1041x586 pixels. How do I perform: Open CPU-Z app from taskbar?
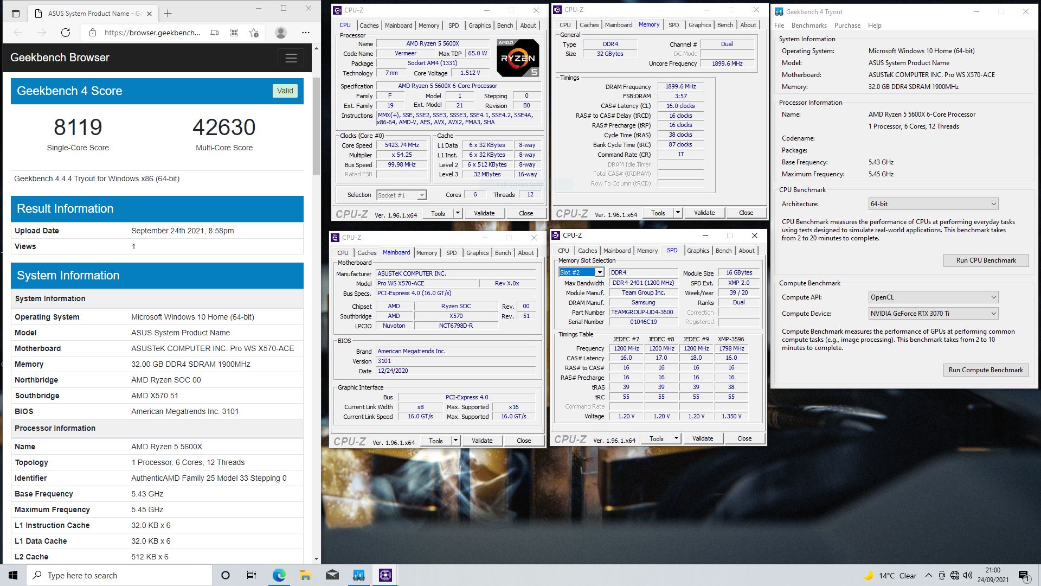click(x=385, y=575)
